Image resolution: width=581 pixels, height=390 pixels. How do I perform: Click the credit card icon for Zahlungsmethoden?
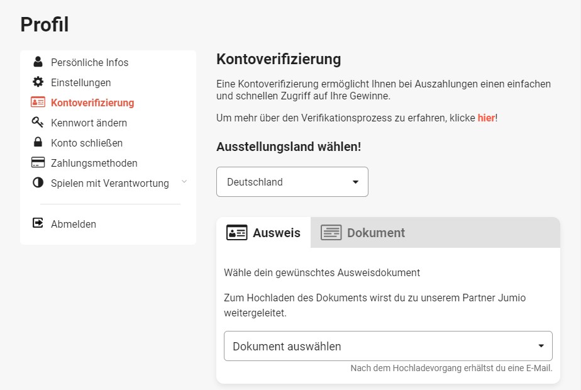tap(38, 162)
